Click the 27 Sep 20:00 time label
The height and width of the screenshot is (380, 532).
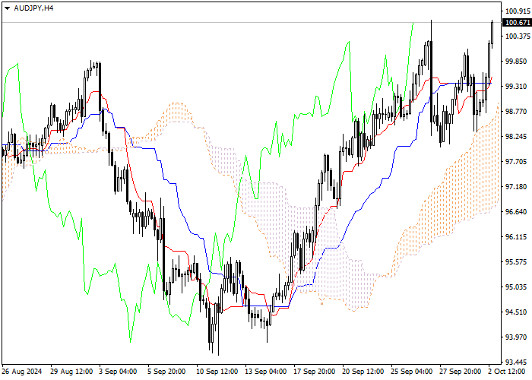(461, 372)
